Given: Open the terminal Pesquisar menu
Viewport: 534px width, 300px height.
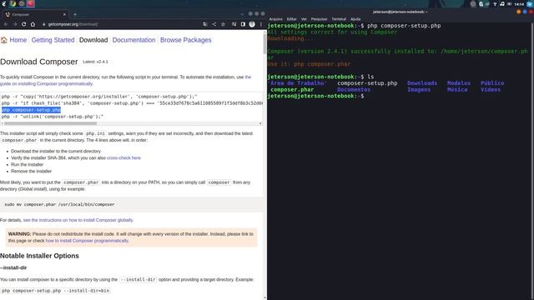Looking at the screenshot, I should click(319, 19).
